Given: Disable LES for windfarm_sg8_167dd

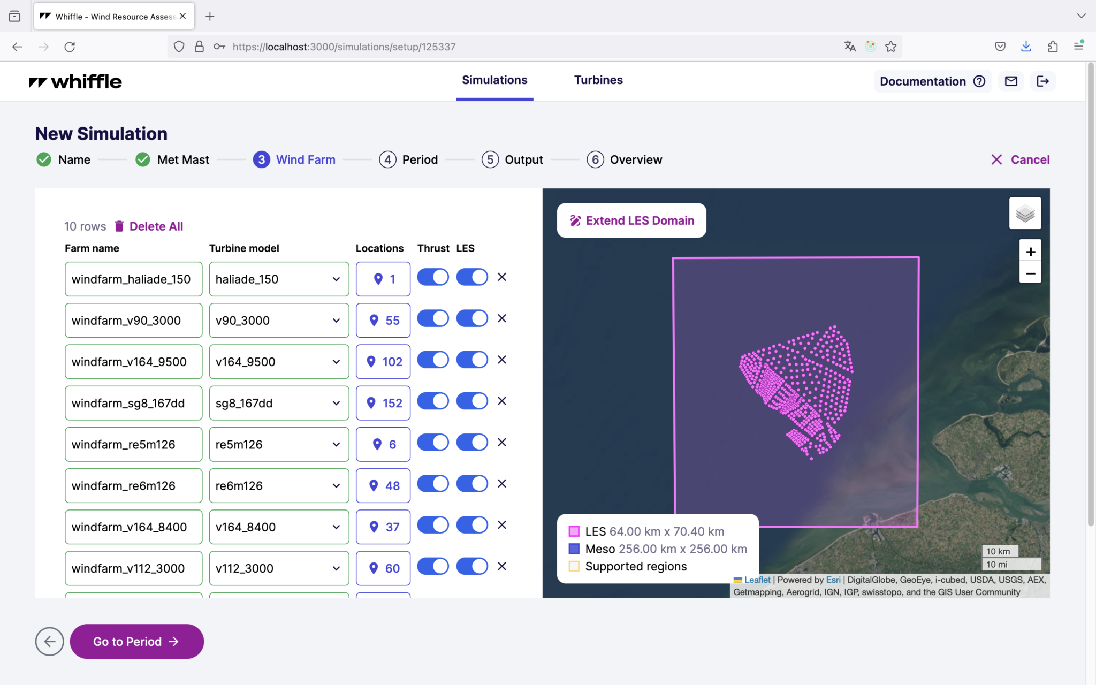Looking at the screenshot, I should point(472,401).
